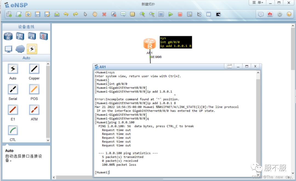296x181 pixels.
Task: Select the switch device category
Action: 20,36
